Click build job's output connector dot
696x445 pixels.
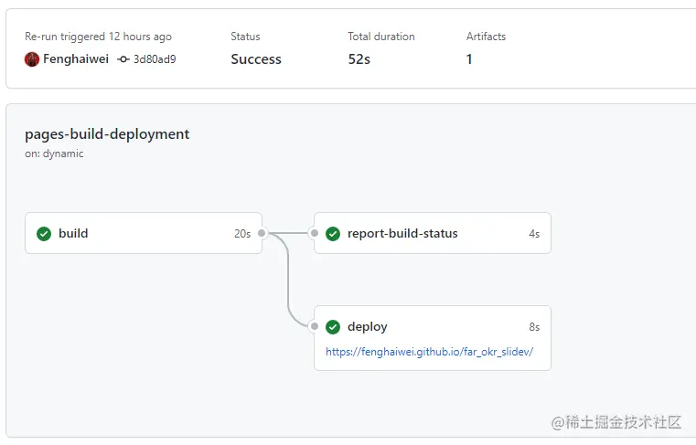262,233
